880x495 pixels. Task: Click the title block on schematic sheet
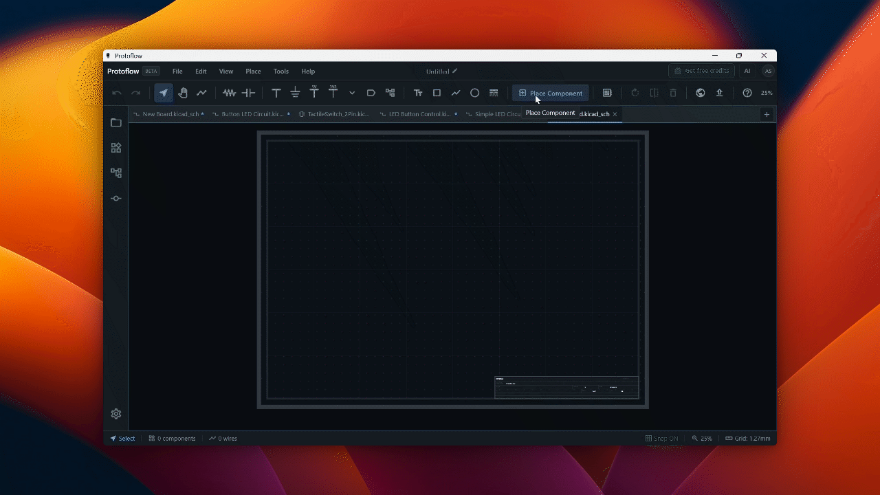pos(566,387)
